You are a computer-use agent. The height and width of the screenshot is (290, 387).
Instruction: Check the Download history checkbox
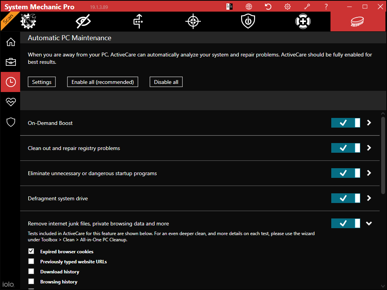[31, 271]
